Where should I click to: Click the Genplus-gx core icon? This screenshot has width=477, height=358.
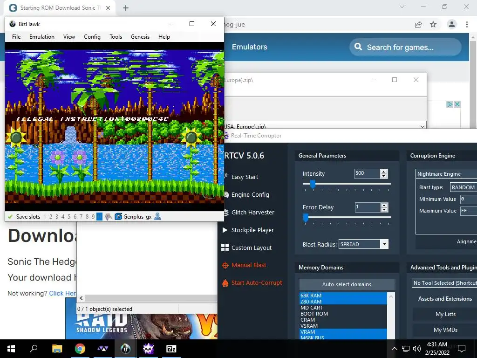pyautogui.click(x=118, y=217)
